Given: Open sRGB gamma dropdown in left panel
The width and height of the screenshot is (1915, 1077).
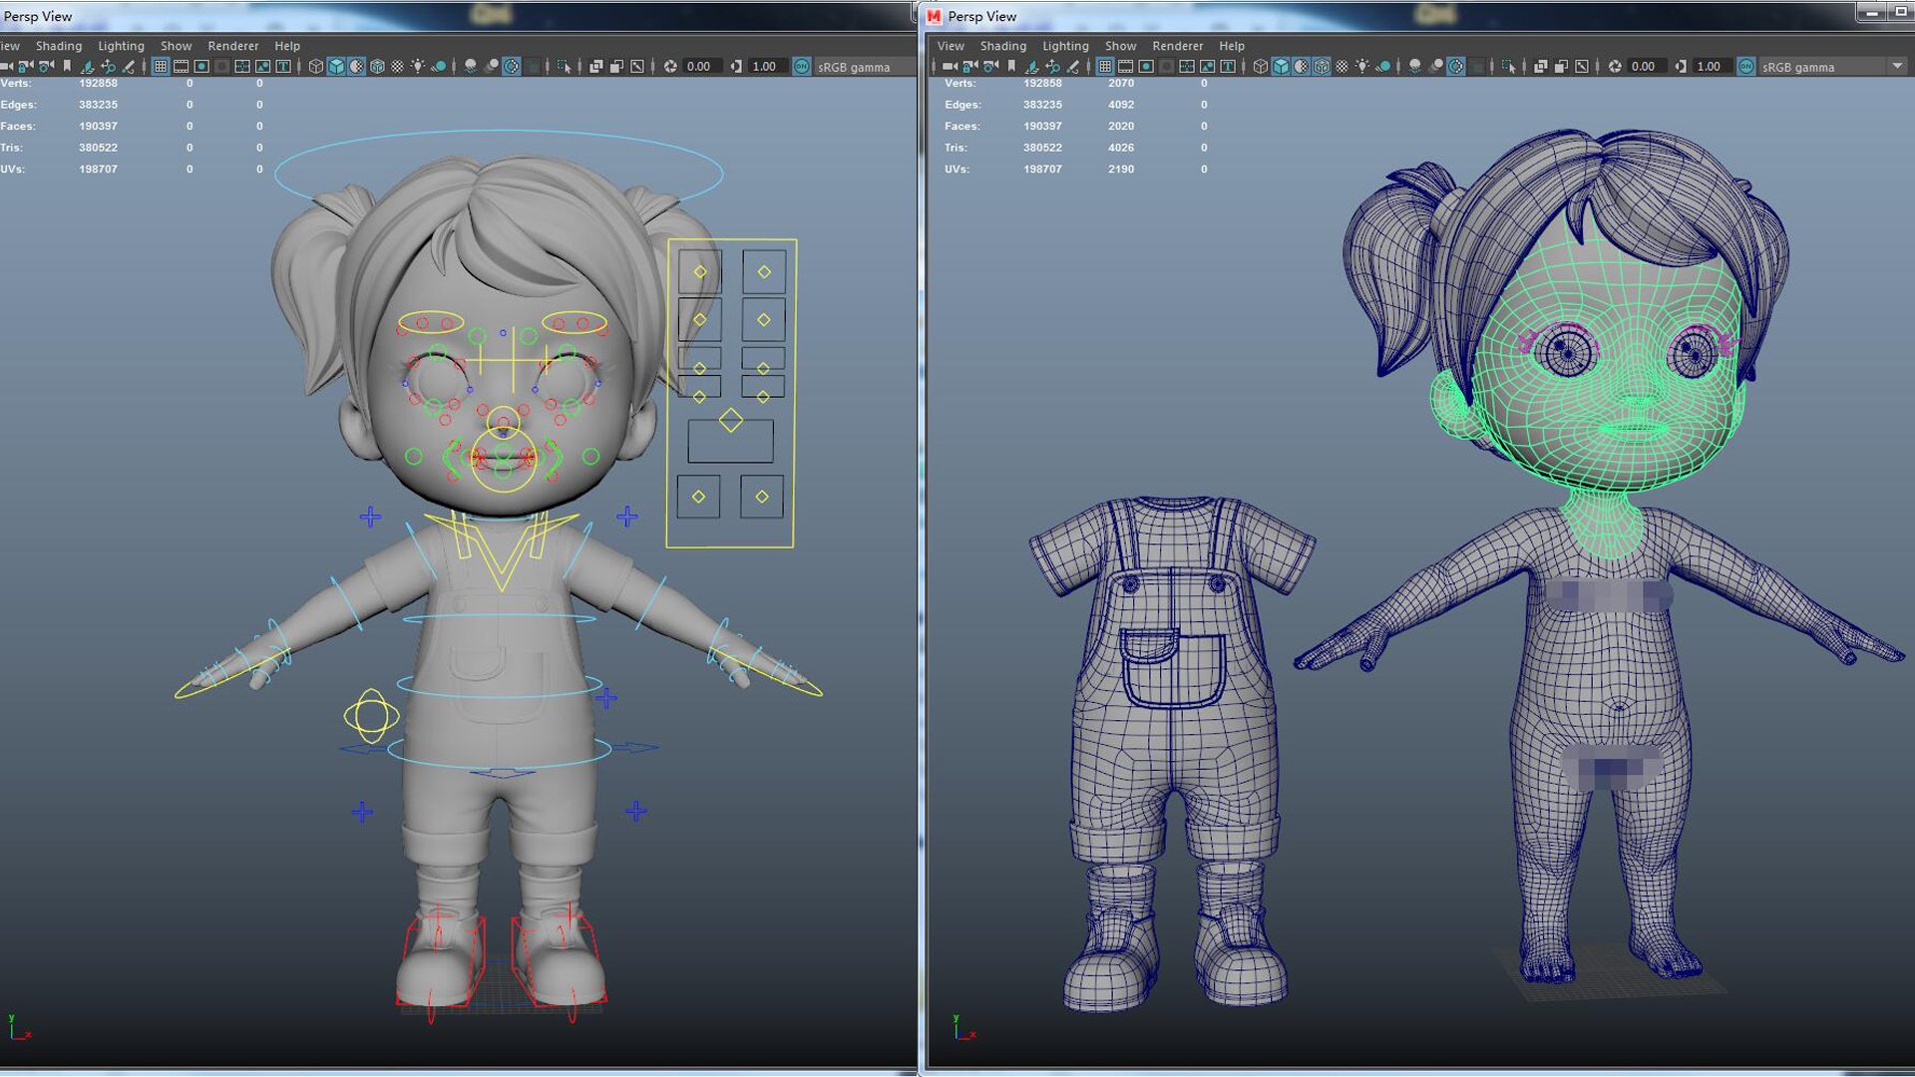Looking at the screenshot, I should [864, 67].
